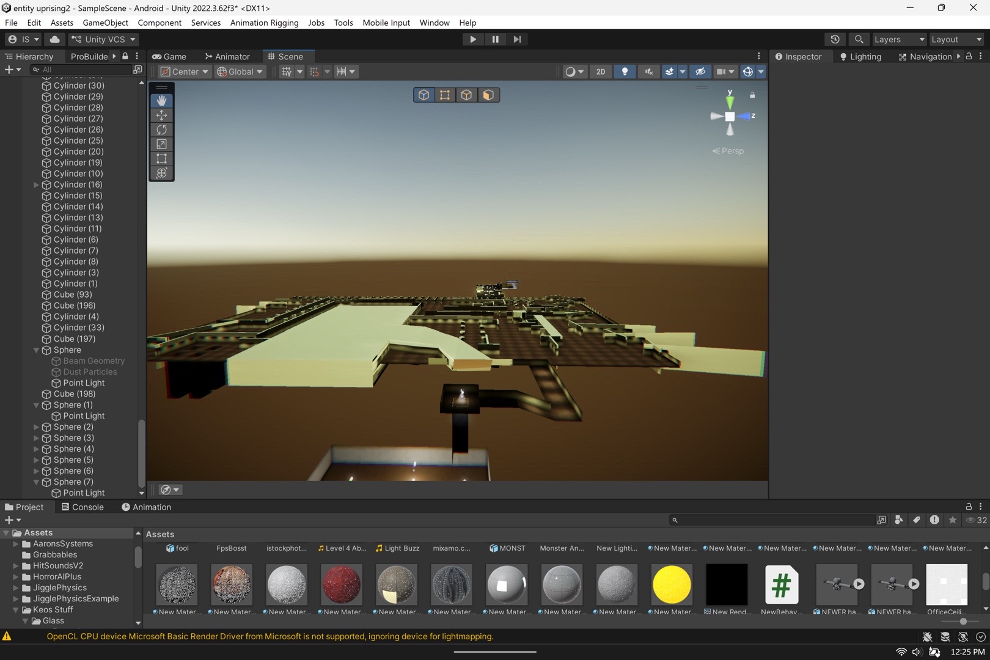Image resolution: width=990 pixels, height=660 pixels.
Task: Toggle Scene effects (skybox, fog)
Action: (670, 71)
